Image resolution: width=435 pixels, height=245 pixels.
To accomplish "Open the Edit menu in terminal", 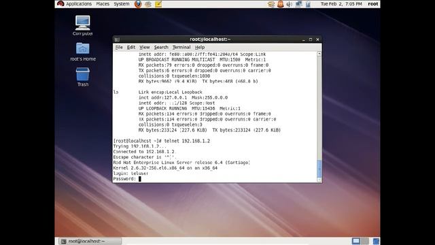I will pyautogui.click(x=131, y=47).
